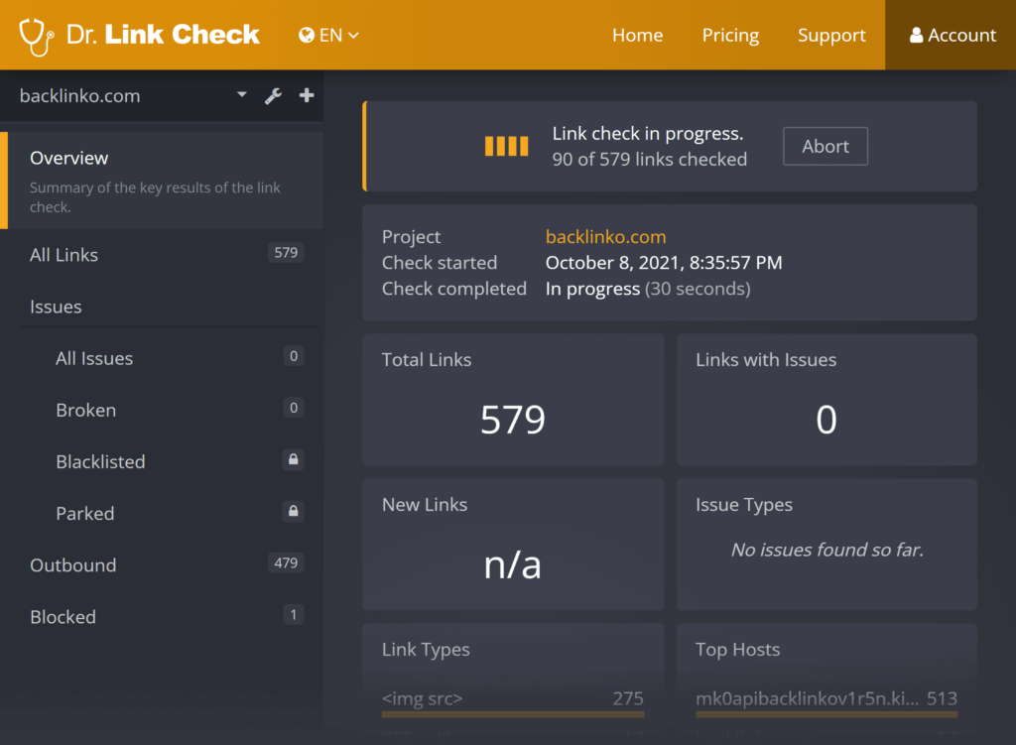Select the Blocked item showing 1 link

(x=63, y=616)
